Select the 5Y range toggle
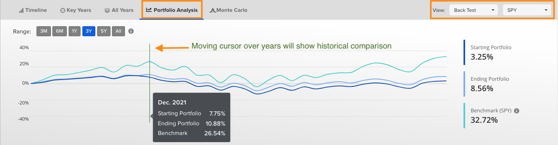This screenshot has width=558, height=145. point(104,31)
